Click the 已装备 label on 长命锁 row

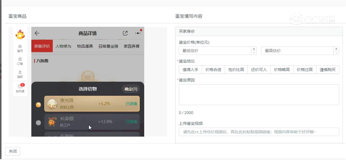(x=132, y=122)
